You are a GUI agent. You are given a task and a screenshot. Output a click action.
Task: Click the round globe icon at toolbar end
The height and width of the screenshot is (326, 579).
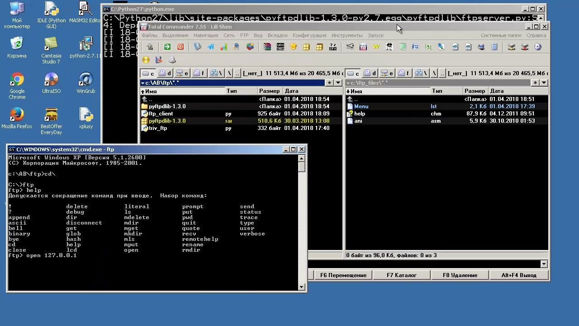tap(538, 47)
